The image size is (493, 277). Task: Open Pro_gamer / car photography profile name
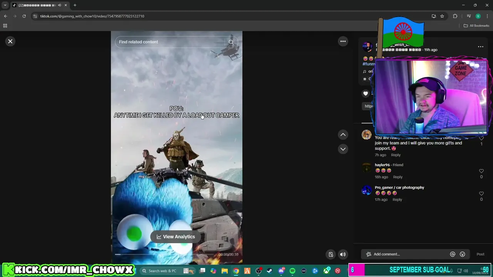click(x=399, y=188)
